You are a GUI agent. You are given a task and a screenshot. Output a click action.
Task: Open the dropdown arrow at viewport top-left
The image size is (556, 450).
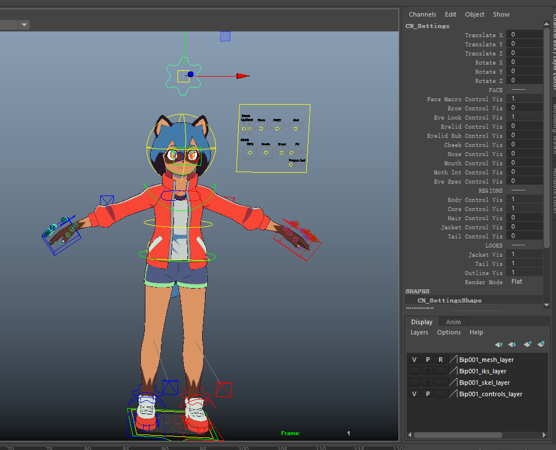pos(24,25)
